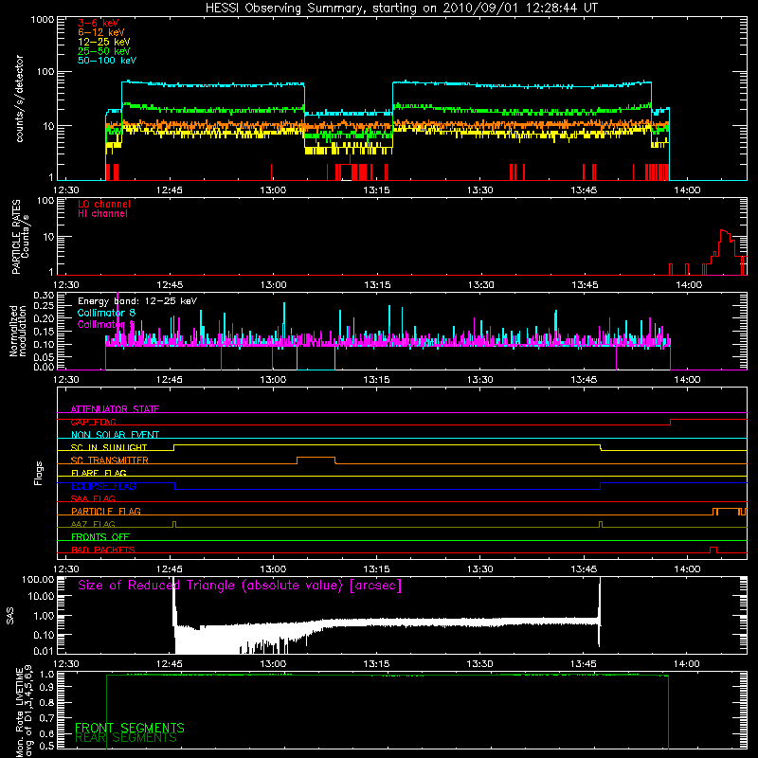Image resolution: width=758 pixels, height=758 pixels.
Task: Click the NON_SOLAR_EVENT flag label
Action: 115,435
